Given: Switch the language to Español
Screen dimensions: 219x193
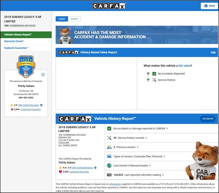Looking at the screenshot, I should pos(74,19).
